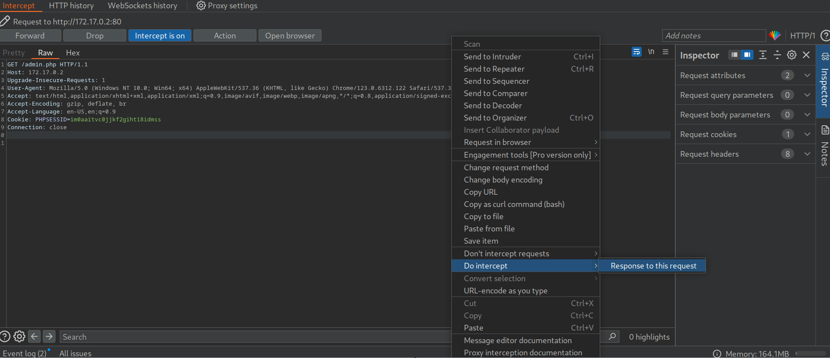Viewport: 830px width, 358px height.
Task: Toggle the word wrap icon in editor
Action: tap(636, 52)
